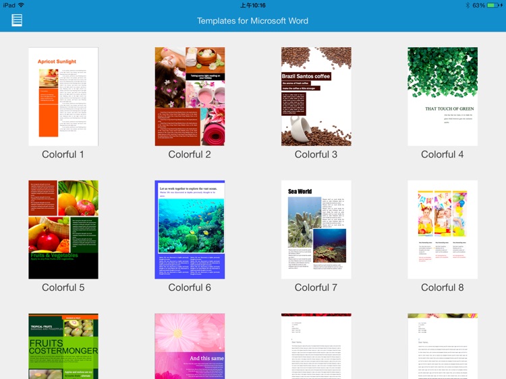Screen dimensions: 506x379
Task: Open the Fruits Costermonger template thumbnail
Action: [63, 346]
